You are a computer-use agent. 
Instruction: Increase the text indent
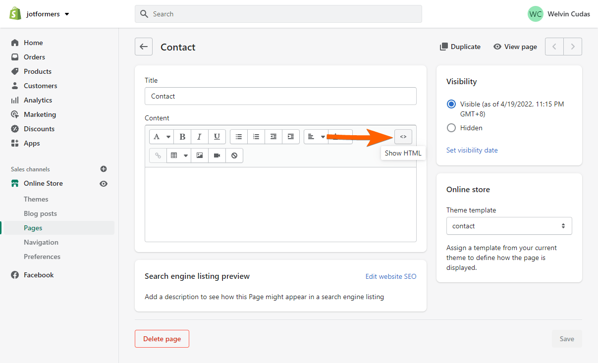290,136
